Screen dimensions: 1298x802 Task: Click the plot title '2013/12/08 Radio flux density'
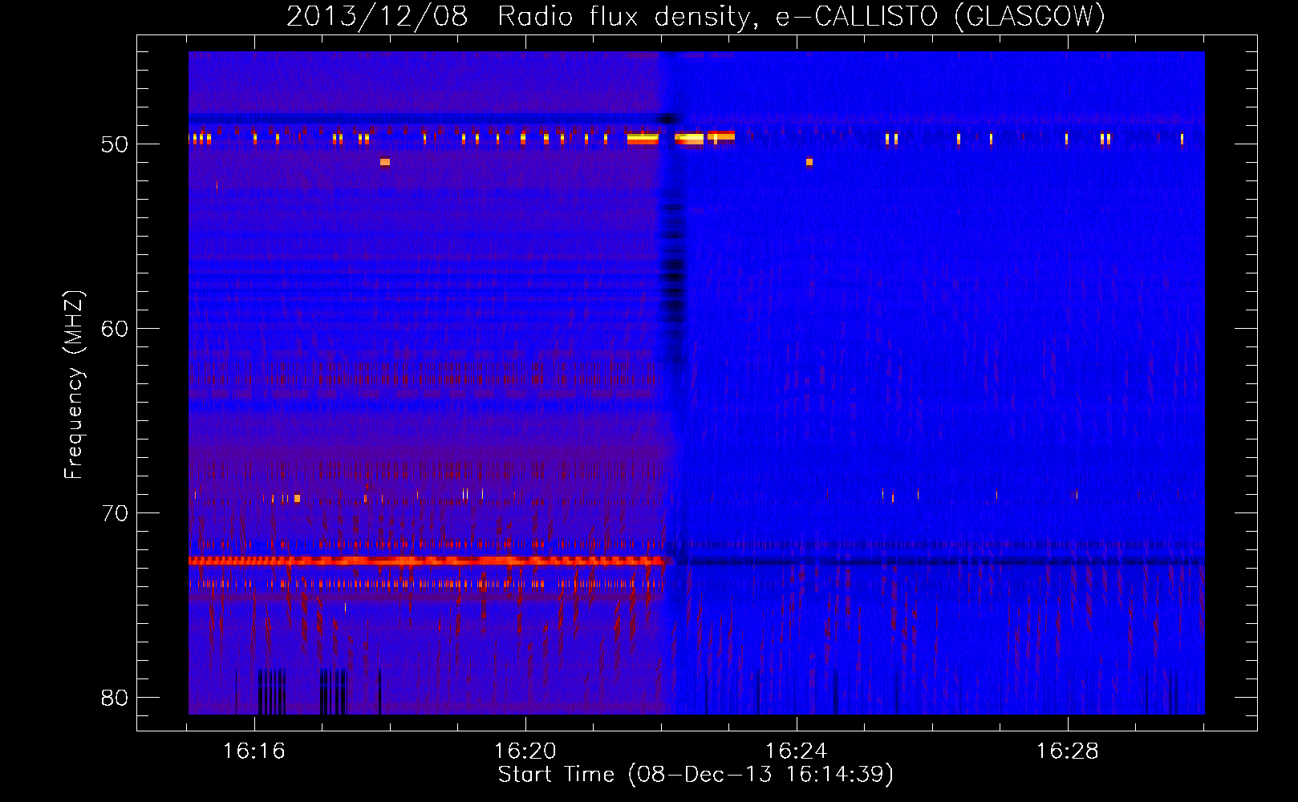click(x=520, y=18)
